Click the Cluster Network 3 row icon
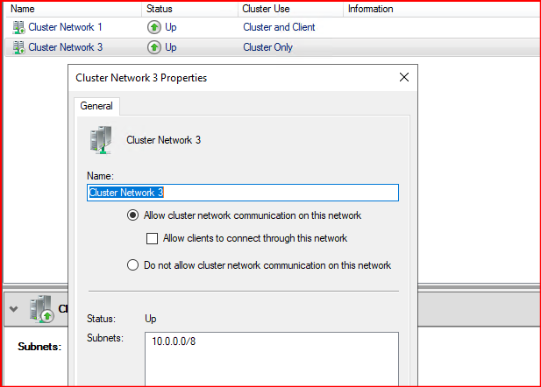The image size is (541, 387). coord(18,47)
